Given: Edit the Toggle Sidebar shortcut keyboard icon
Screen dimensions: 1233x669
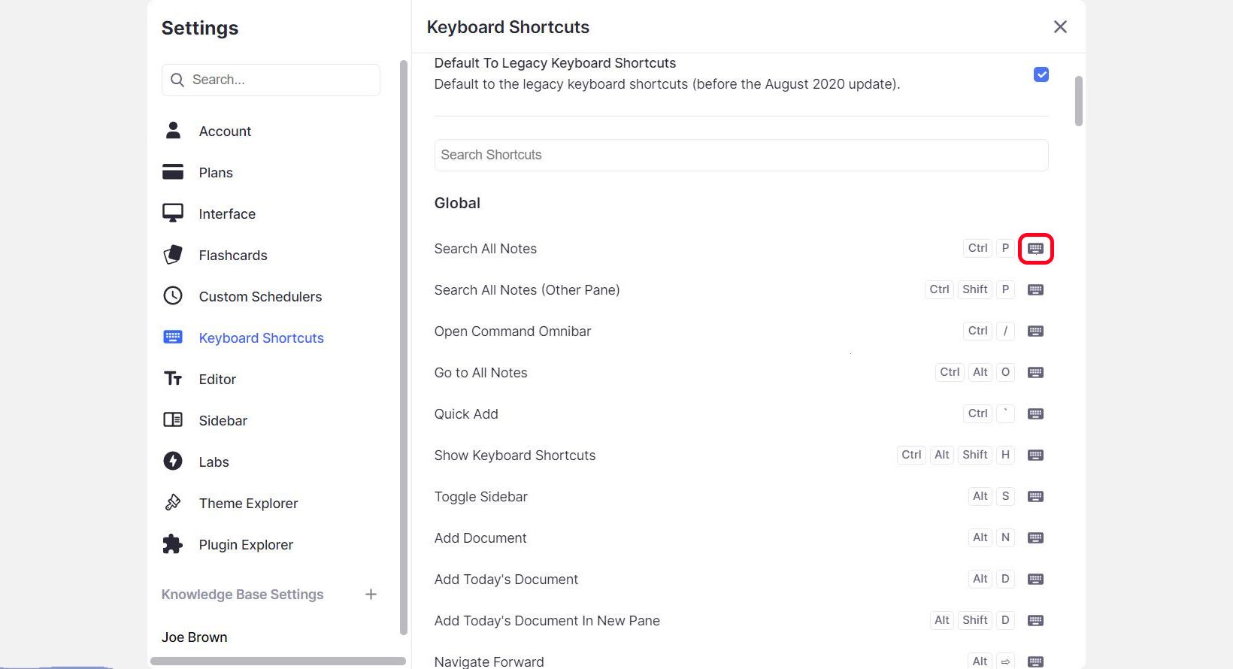Looking at the screenshot, I should tap(1035, 496).
